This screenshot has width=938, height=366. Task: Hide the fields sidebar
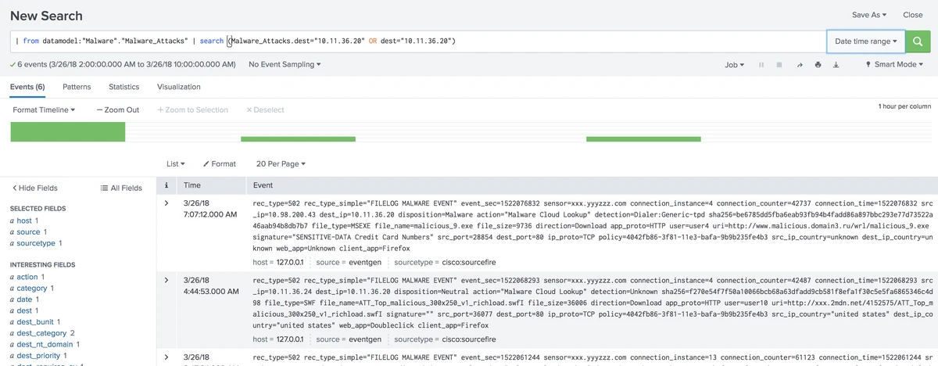[34, 188]
